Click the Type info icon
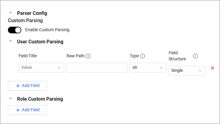The width and height of the screenshot is (220, 124). (142, 56)
